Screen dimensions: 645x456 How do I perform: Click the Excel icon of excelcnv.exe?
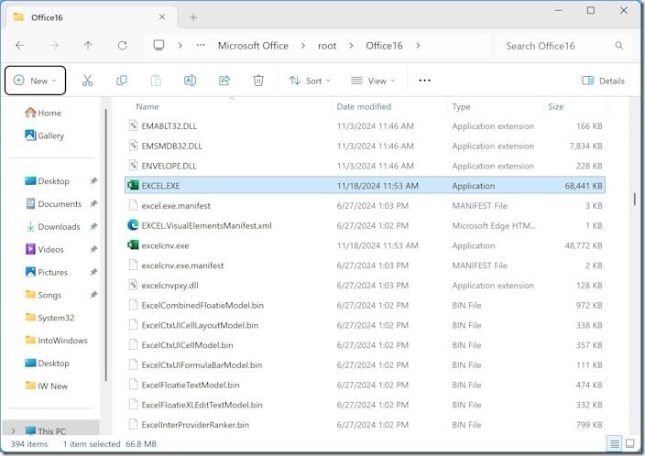pyautogui.click(x=133, y=245)
